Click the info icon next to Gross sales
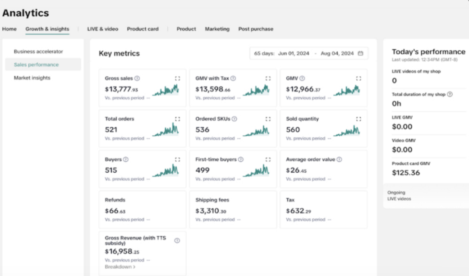Viewport: 469px width, 276px height. pos(137,78)
